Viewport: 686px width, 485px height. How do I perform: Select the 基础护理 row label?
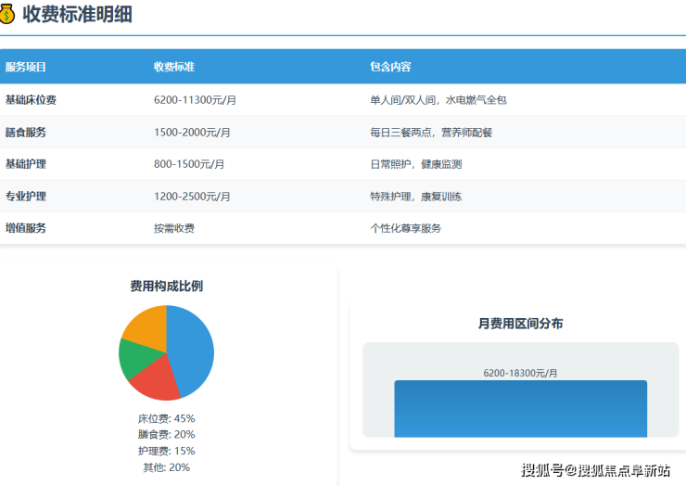(26, 164)
